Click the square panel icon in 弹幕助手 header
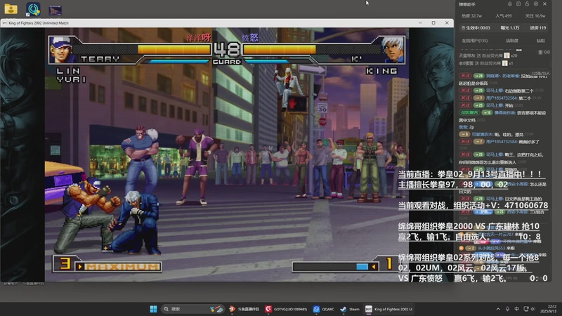The image size is (562, 316). 518,4
